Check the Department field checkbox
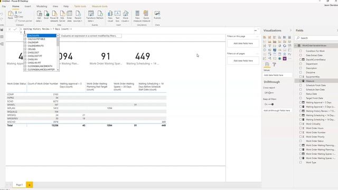The image size is (338, 190). point(301,64)
